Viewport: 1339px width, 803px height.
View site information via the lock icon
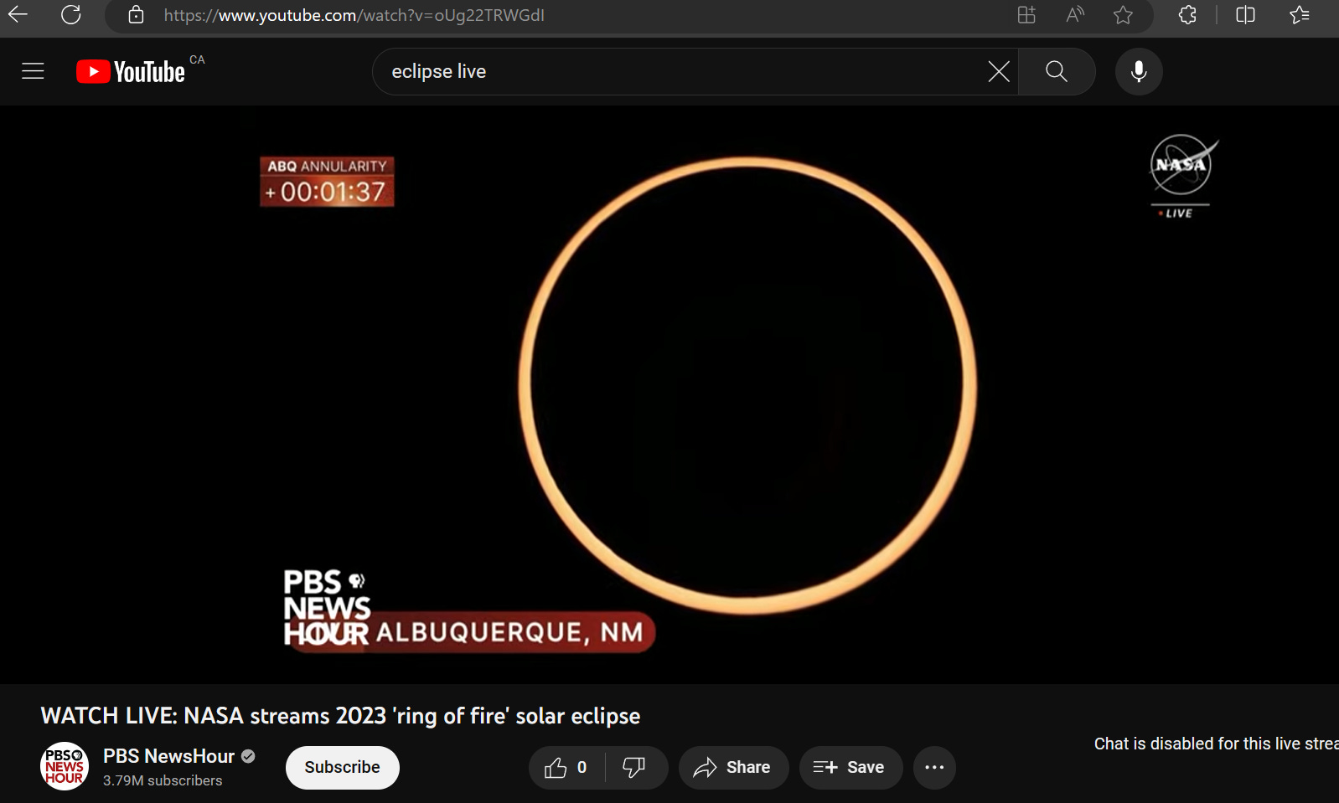[x=136, y=14]
